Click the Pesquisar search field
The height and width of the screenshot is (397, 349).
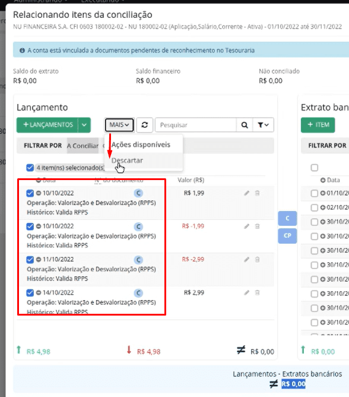point(196,125)
